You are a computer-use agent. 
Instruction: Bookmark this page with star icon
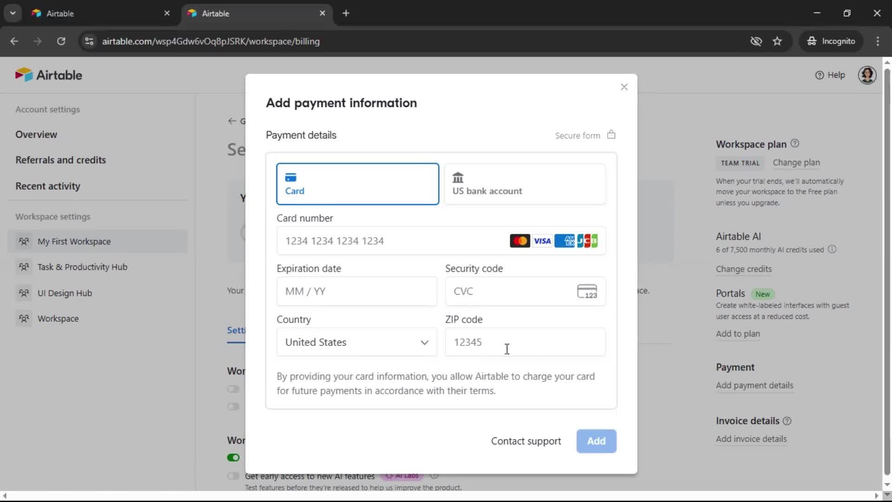(777, 41)
